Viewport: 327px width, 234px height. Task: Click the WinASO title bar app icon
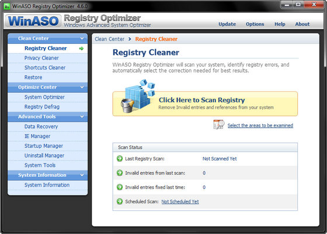(7, 6)
